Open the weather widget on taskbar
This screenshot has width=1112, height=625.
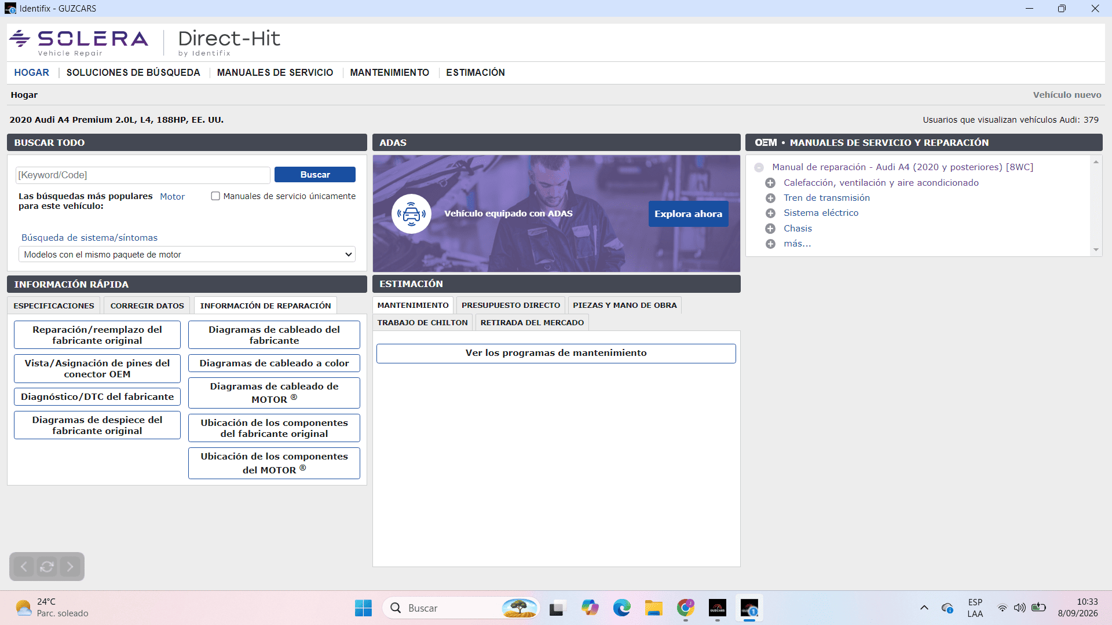click(x=52, y=608)
